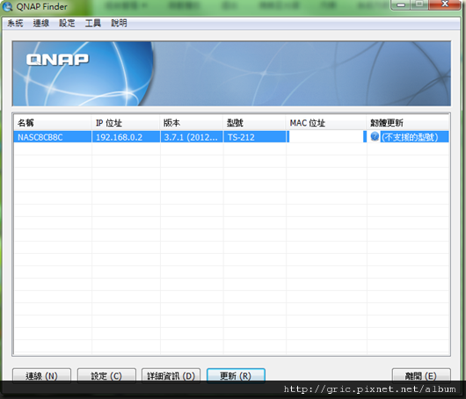Sort by IP 位址 column header
Image resolution: width=466 pixels, height=399 pixels.
(126, 123)
